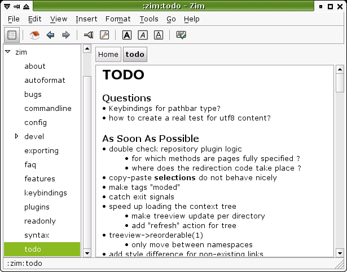Screen dimensions: 347x272
Task: Open the window menu in title bar
Action: pyautogui.click(x=6, y=6)
